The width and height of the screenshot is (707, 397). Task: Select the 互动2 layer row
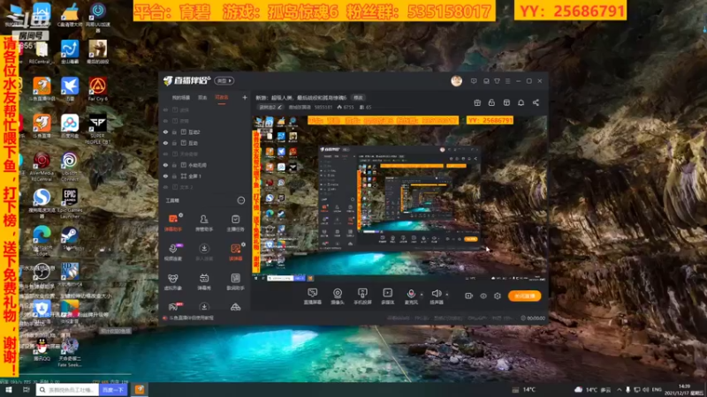tap(204, 131)
